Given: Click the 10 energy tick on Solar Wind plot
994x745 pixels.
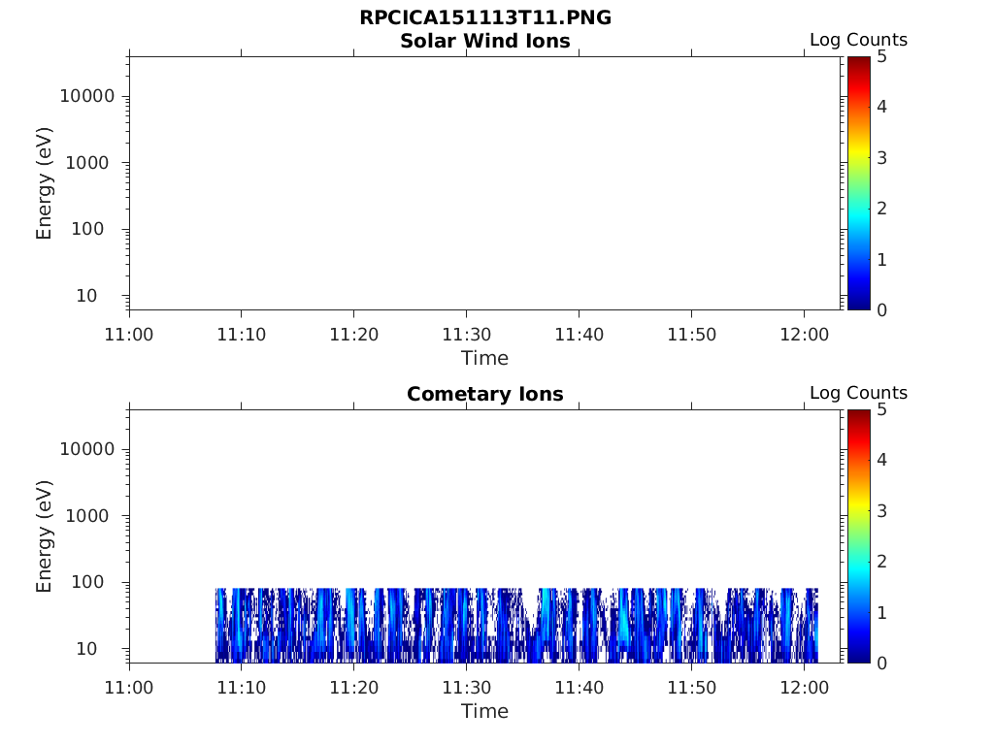Looking at the screenshot, I should [x=86, y=296].
